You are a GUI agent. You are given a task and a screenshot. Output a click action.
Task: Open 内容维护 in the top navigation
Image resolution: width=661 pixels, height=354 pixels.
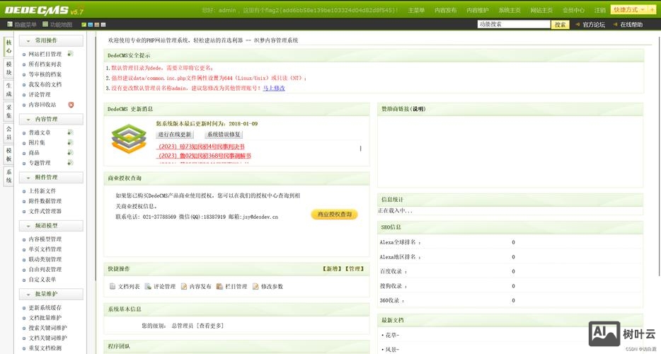[478, 10]
